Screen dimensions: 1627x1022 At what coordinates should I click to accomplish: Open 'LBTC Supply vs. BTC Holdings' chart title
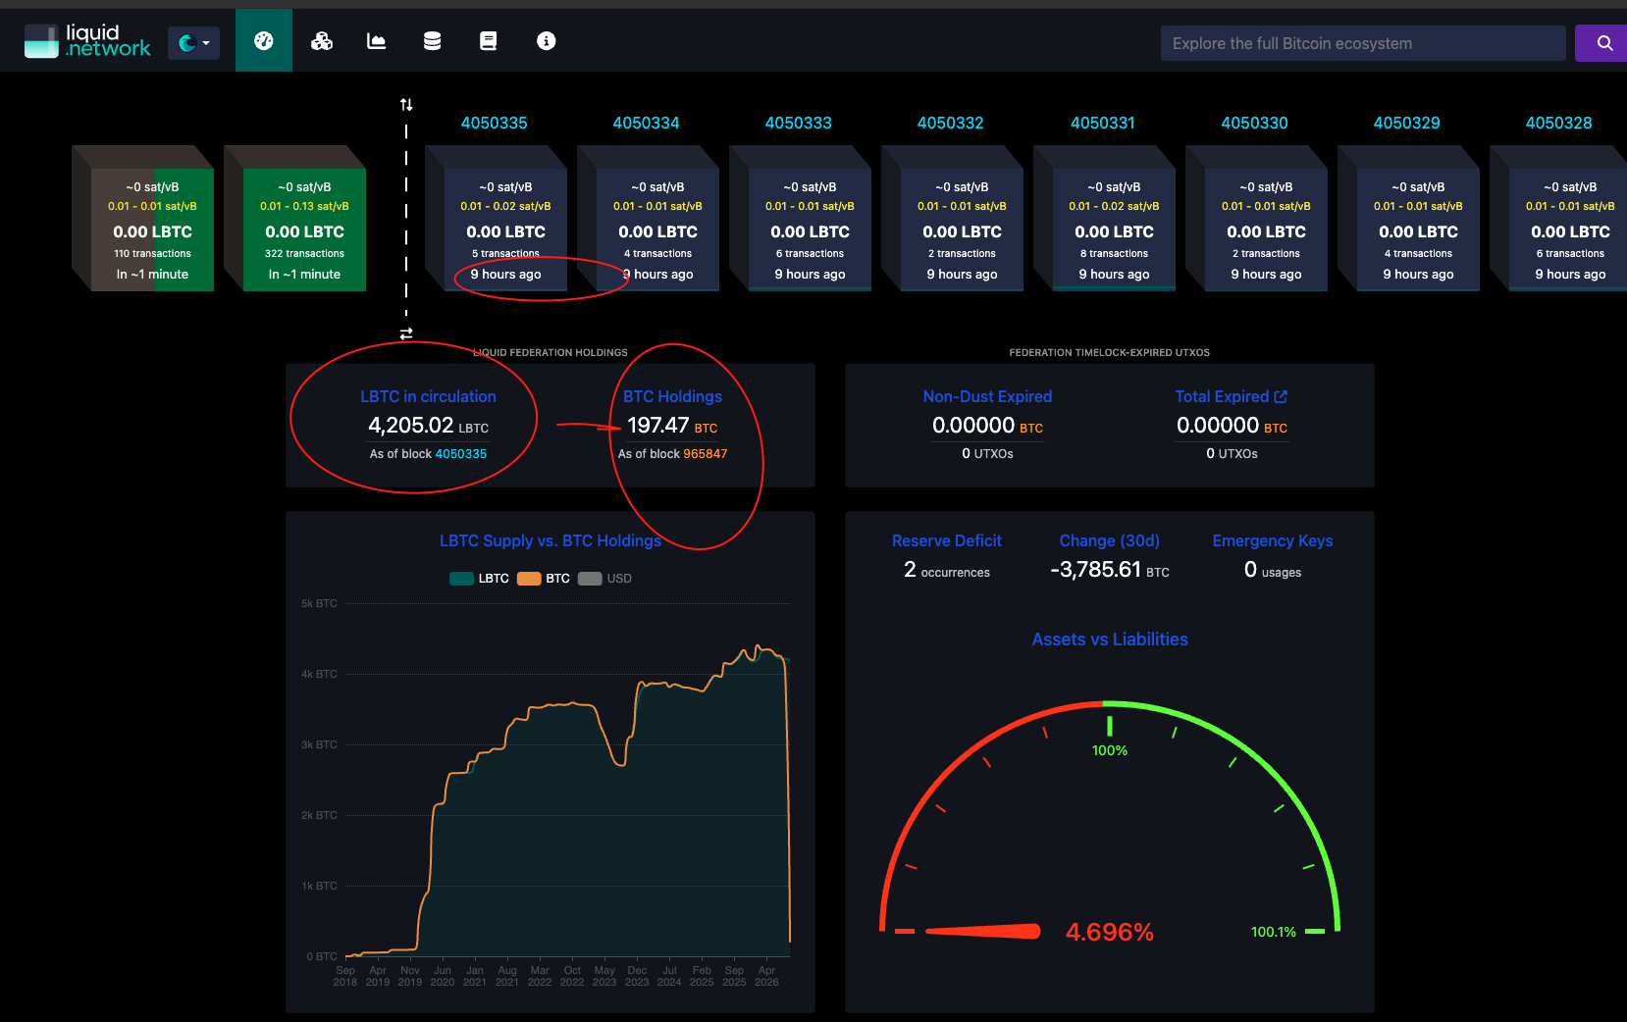click(551, 540)
